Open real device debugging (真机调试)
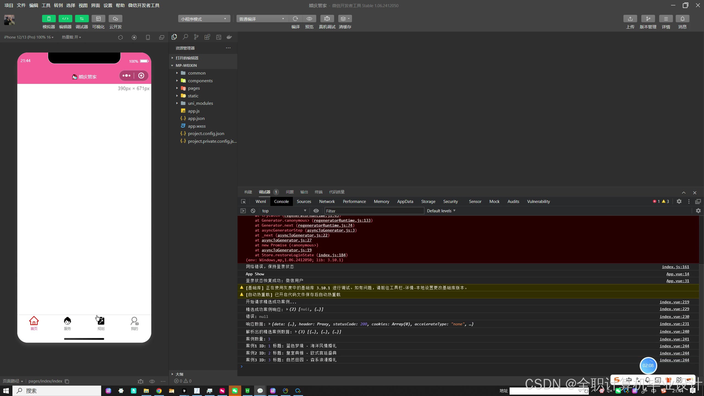 327,19
